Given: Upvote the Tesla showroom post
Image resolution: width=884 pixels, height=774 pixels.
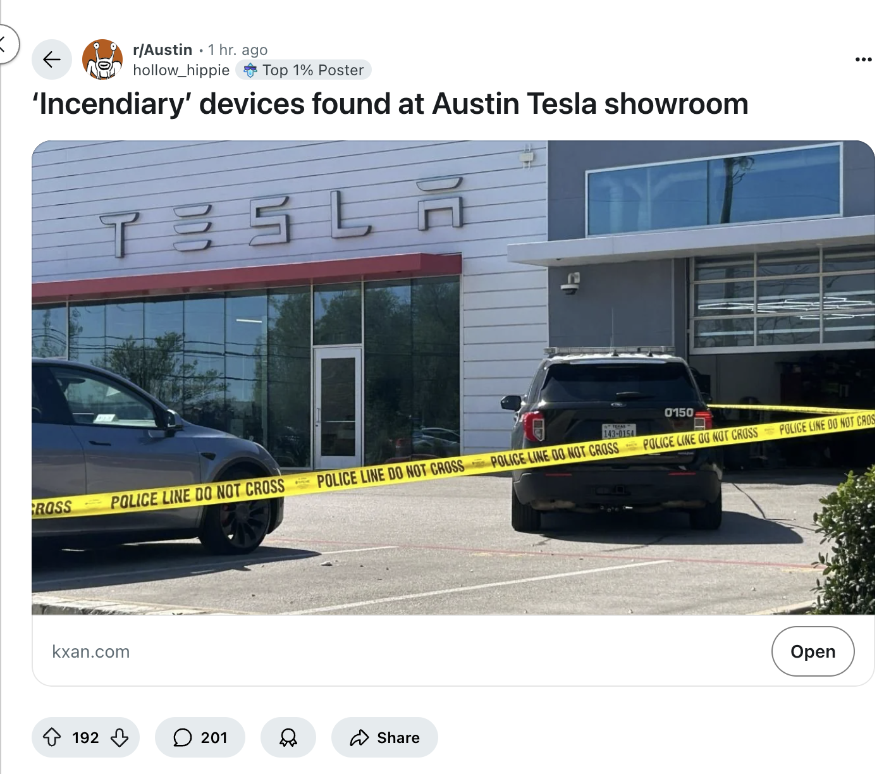Looking at the screenshot, I should (x=52, y=737).
